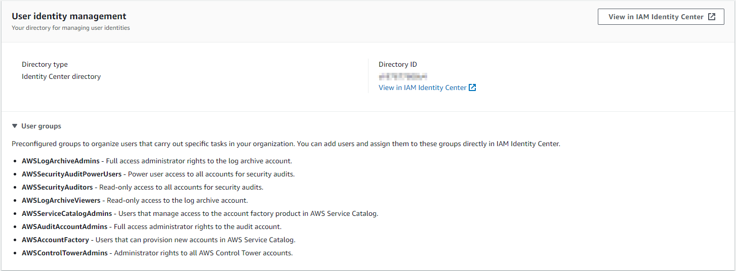Select the AWSLogArchiveViewers group name
This screenshot has height=271, width=736.
61,200
